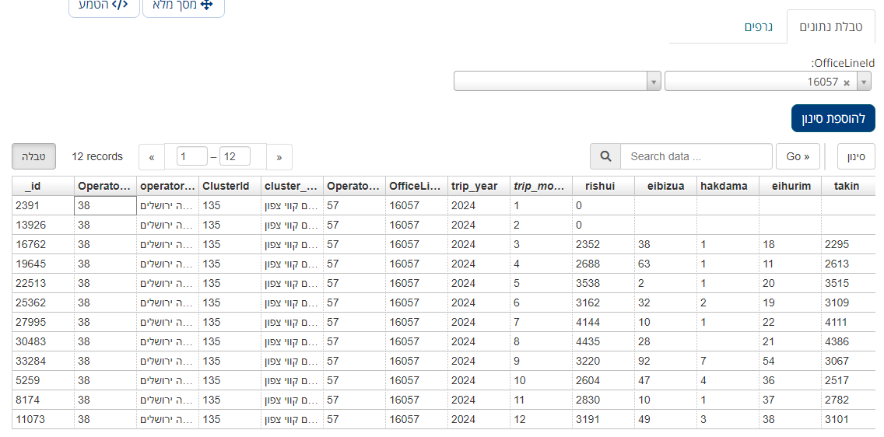Screen dimensions: 884x437
Task: Toggle the סינון filter panel button
Action: click(x=856, y=156)
